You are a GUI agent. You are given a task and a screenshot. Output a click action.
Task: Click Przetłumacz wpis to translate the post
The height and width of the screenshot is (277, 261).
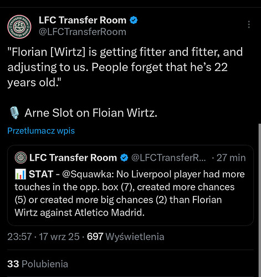coord(41,131)
